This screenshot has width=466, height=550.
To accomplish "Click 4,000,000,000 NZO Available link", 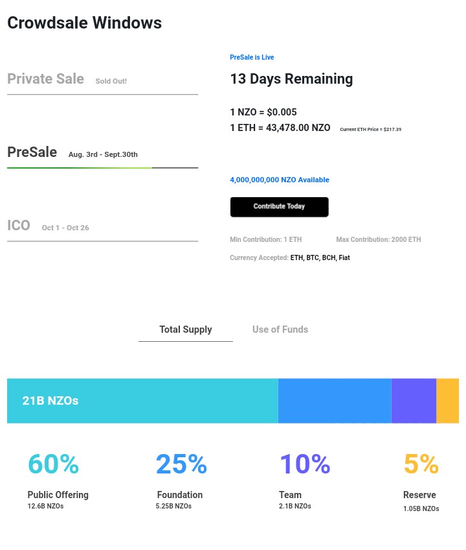I will pyautogui.click(x=280, y=180).
